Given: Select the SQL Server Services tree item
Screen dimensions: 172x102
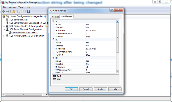Looking at the screenshot, I should (x=18, y=20).
